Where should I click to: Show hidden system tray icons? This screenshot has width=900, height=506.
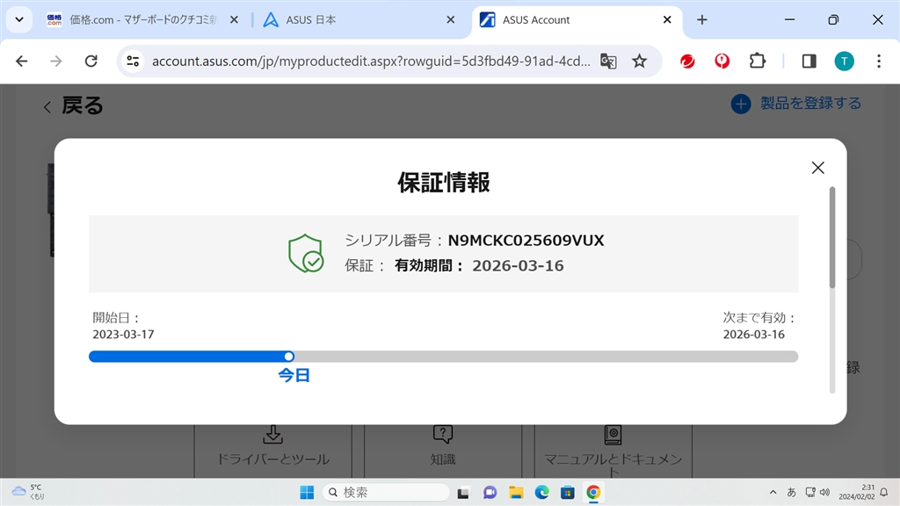pos(773,492)
